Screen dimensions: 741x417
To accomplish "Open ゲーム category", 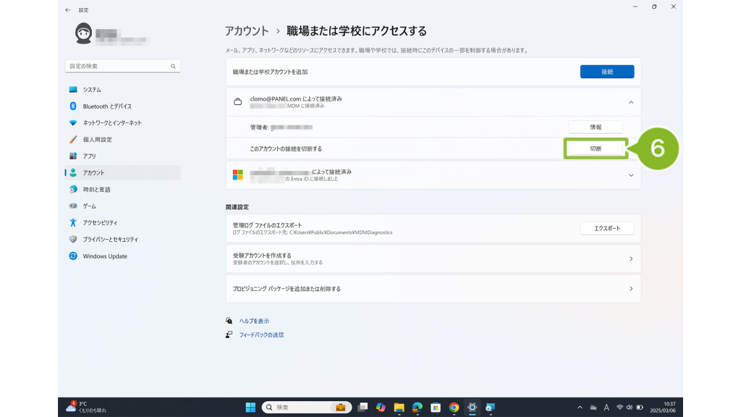I will (x=122, y=206).
